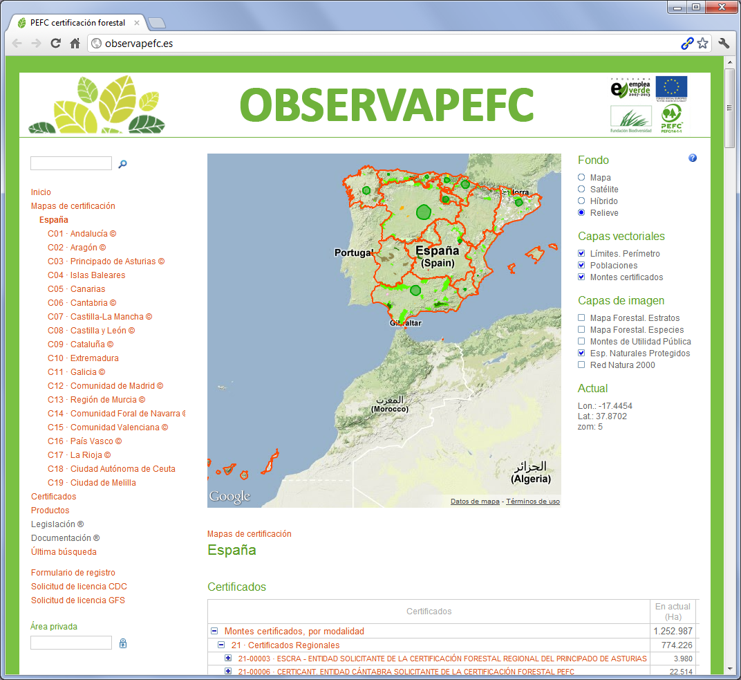Click the PEFC logo in the header

(x=671, y=119)
